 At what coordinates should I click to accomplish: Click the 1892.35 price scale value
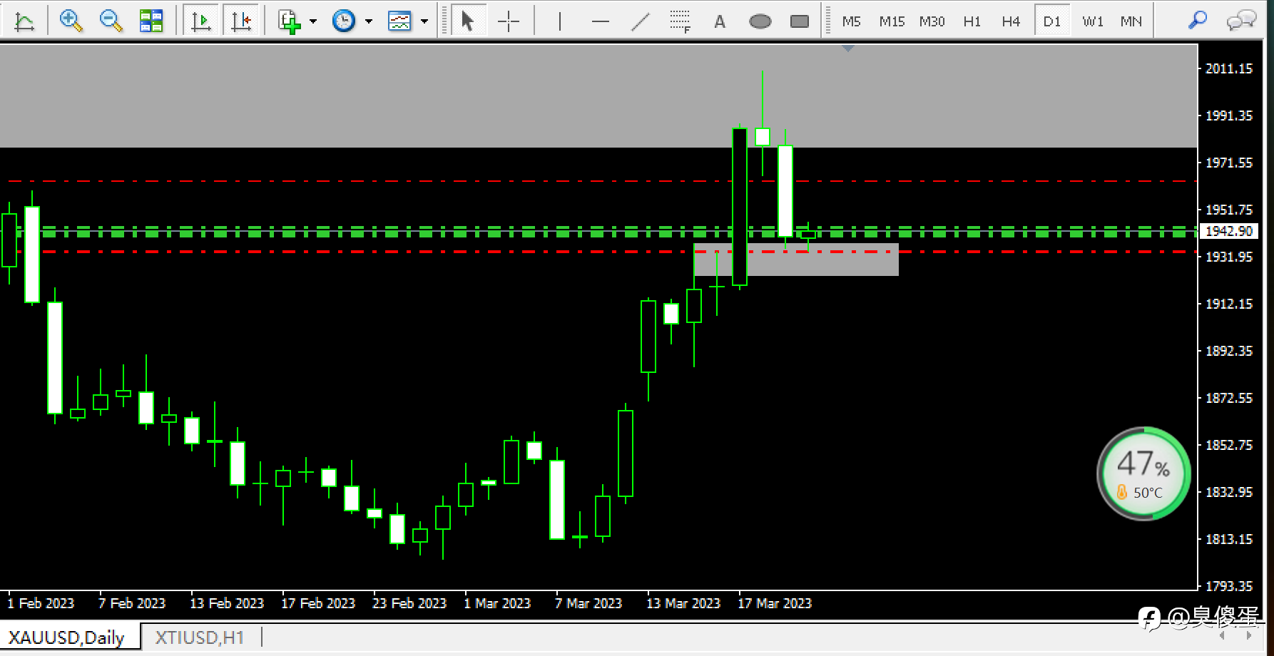click(1228, 351)
